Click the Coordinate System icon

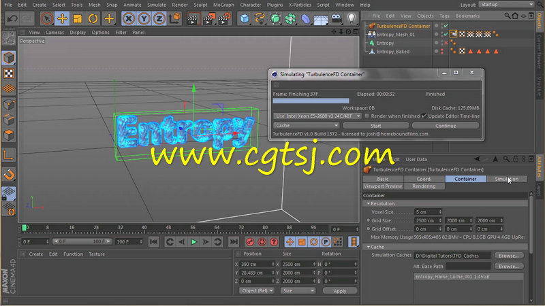coord(175,18)
